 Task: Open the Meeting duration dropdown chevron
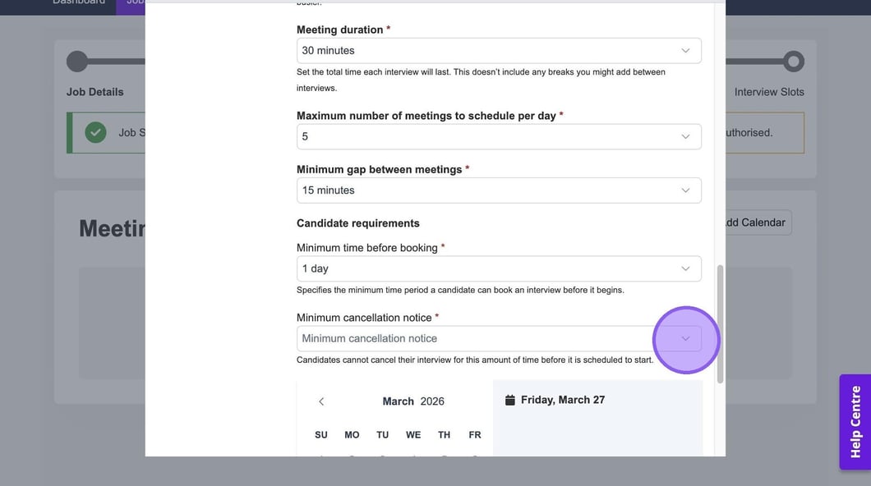685,51
